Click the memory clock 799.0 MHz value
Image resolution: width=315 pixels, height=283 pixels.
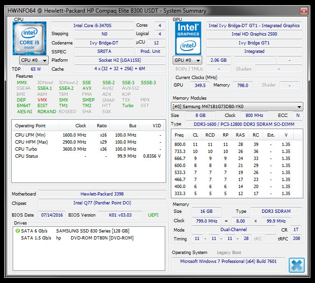coord(206,221)
